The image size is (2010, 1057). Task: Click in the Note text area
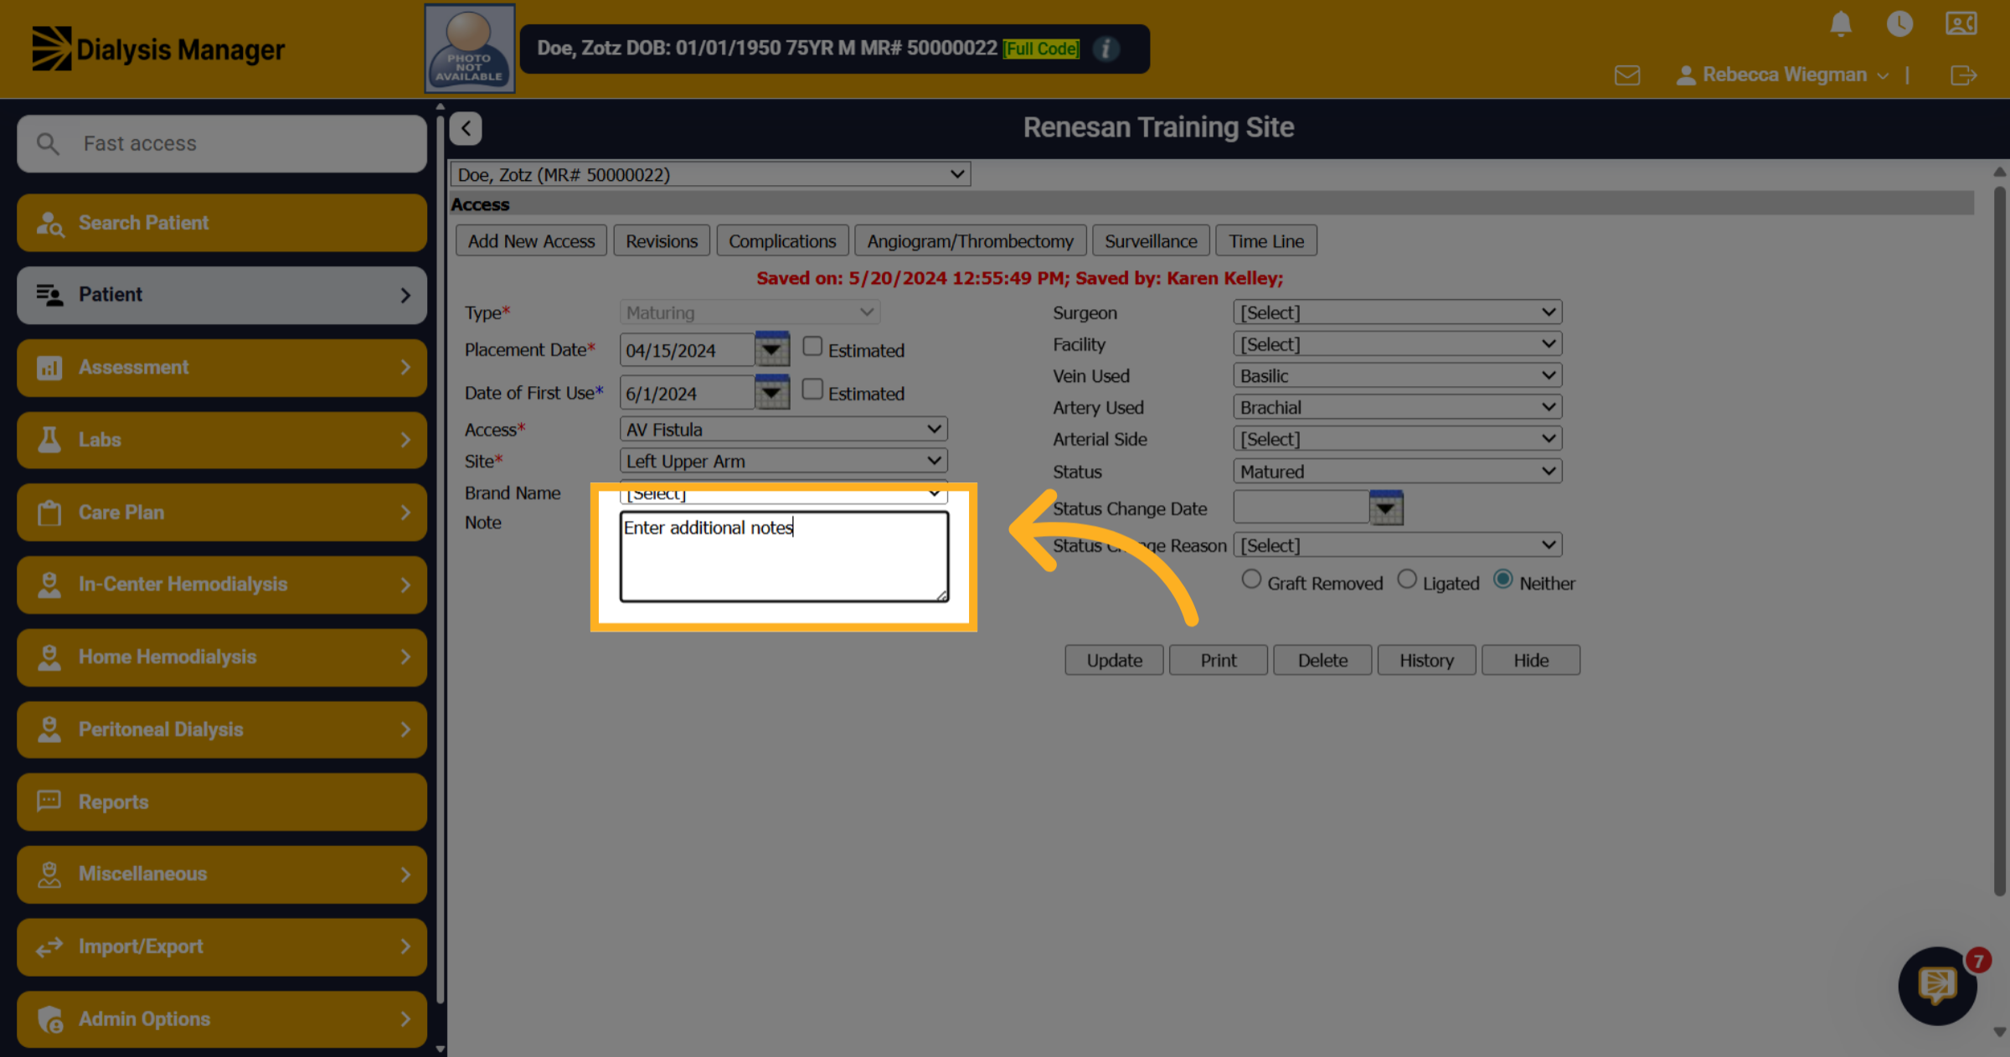coord(784,556)
